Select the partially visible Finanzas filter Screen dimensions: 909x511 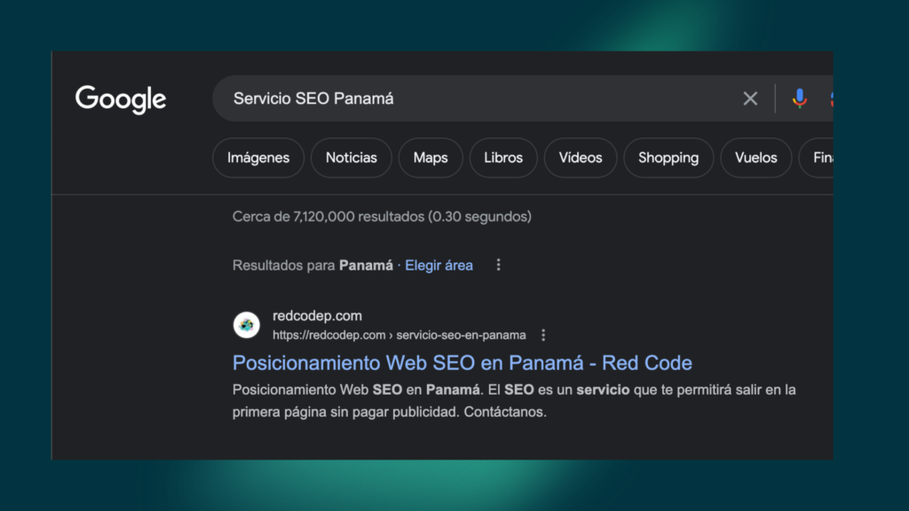(826, 157)
